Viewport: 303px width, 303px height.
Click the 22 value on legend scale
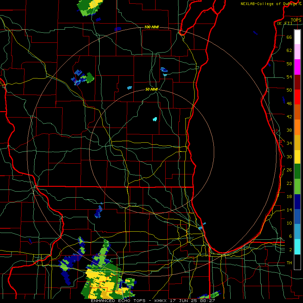pyautogui.click(x=289, y=183)
